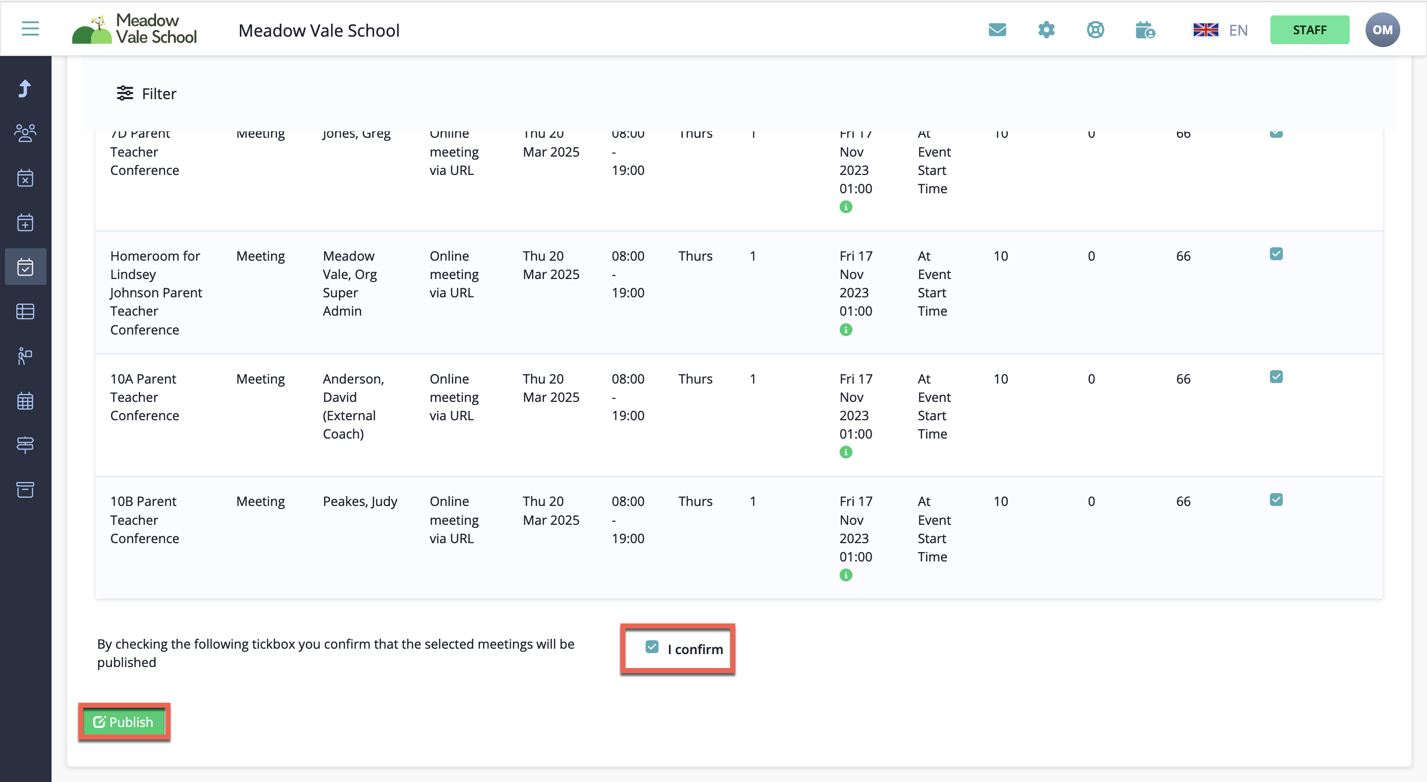
Task: Click host 'Meadow Vale, Org Super Admin'
Action: click(x=349, y=283)
